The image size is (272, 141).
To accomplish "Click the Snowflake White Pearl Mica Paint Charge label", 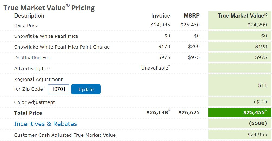I will click(x=62, y=47).
